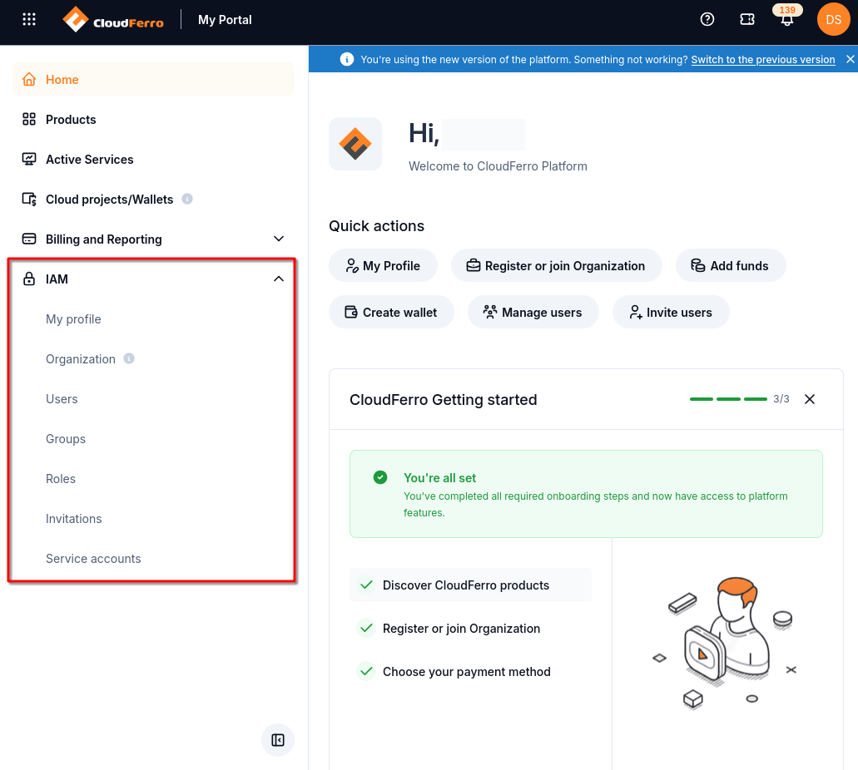Viewport: 858px width, 770px height.
Task: Click the Manage users quick action
Action: tap(533, 313)
